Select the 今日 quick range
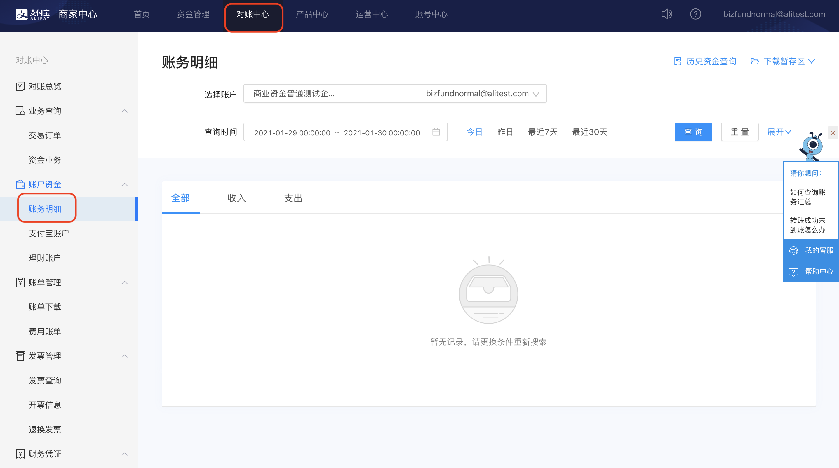The image size is (839, 468). tap(474, 132)
